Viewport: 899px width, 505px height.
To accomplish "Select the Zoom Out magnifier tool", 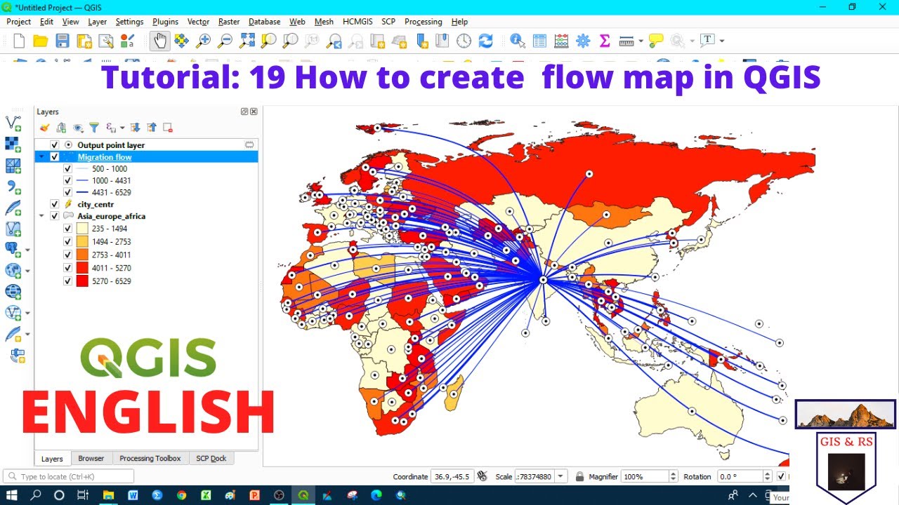I will (225, 41).
